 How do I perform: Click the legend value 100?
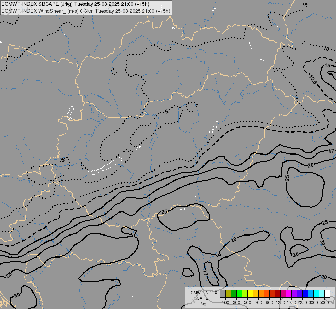225,302
